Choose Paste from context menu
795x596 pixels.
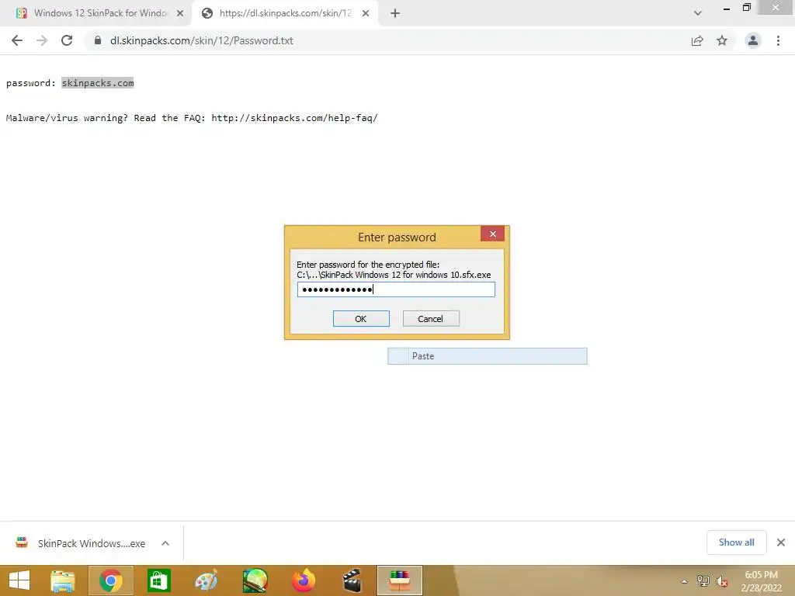[x=488, y=356]
